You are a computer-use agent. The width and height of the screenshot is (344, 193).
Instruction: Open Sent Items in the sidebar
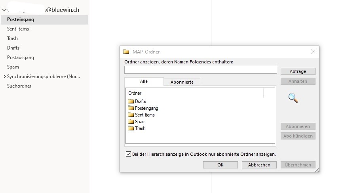[18, 29]
